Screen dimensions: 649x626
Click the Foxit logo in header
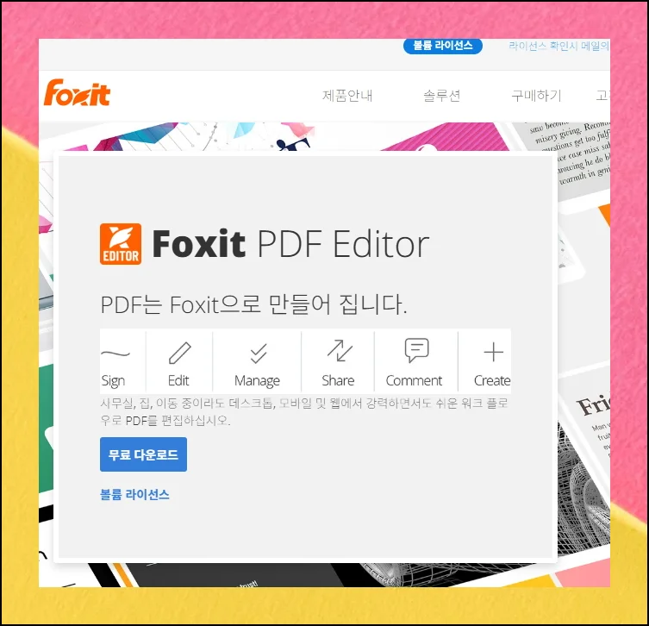77,93
